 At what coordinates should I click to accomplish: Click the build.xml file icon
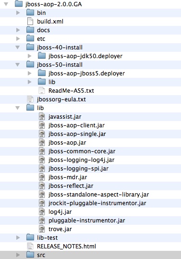(30, 21)
